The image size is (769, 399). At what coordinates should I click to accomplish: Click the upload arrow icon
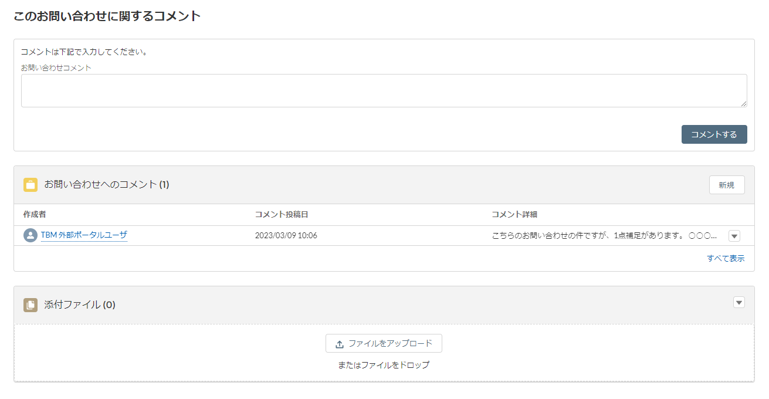340,344
